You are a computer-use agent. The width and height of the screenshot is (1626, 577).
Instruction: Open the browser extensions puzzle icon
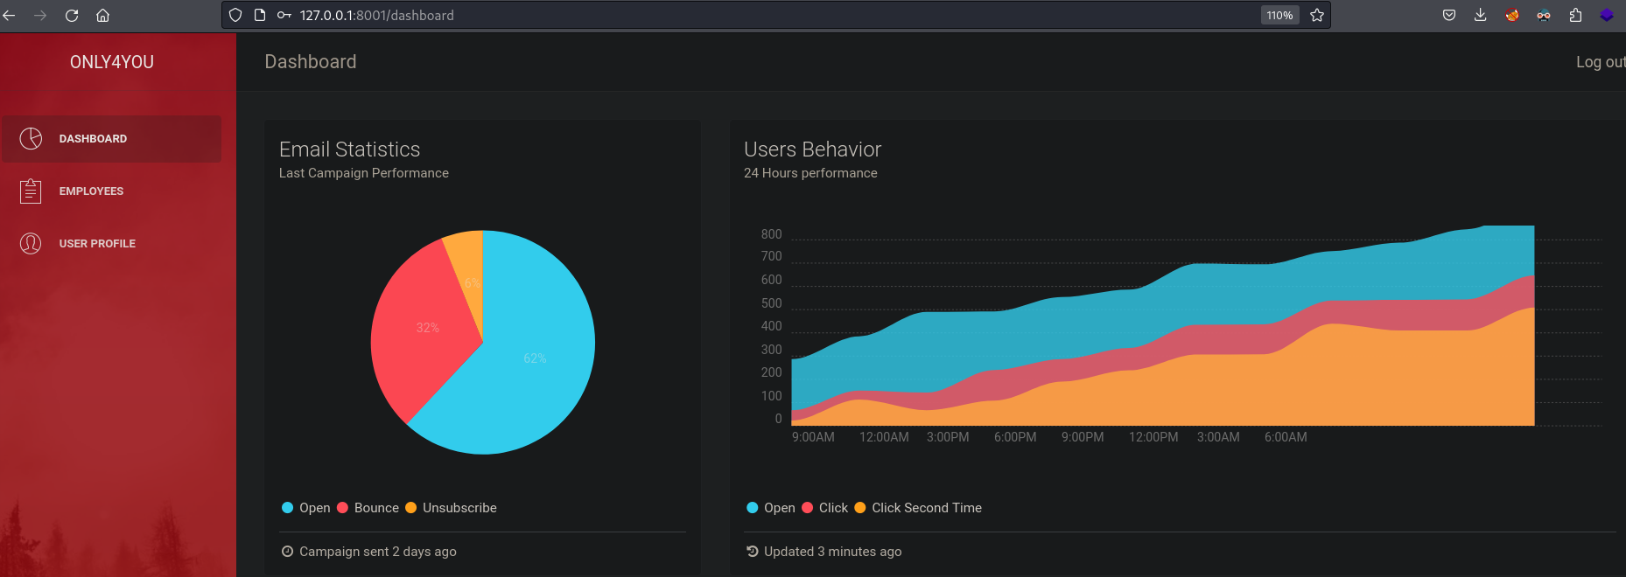(1575, 16)
